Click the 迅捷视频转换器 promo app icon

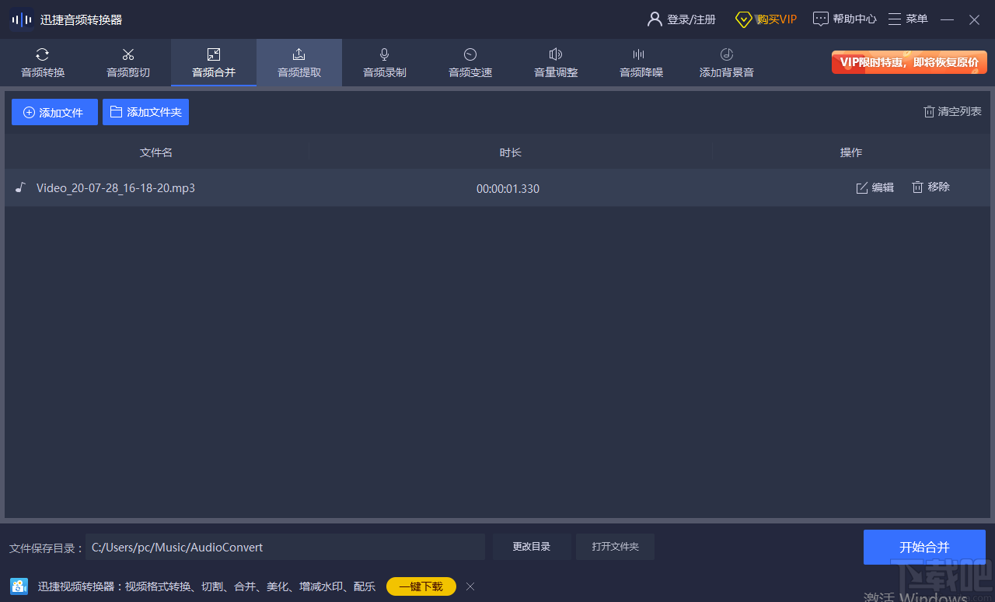19,586
